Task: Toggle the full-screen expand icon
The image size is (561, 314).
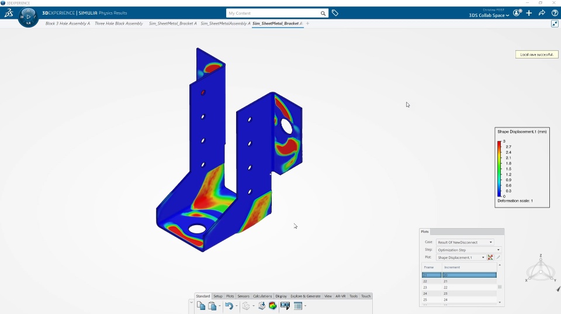Action: click(x=555, y=23)
